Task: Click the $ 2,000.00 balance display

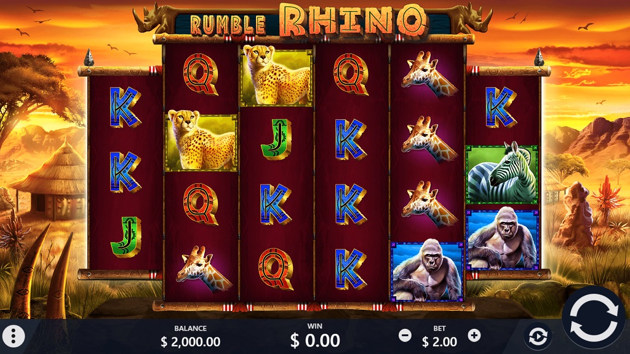Action: [191, 342]
